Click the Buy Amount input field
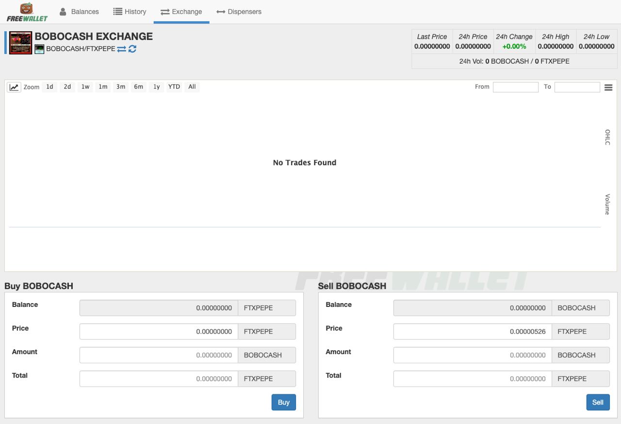The image size is (621, 424). click(x=159, y=355)
